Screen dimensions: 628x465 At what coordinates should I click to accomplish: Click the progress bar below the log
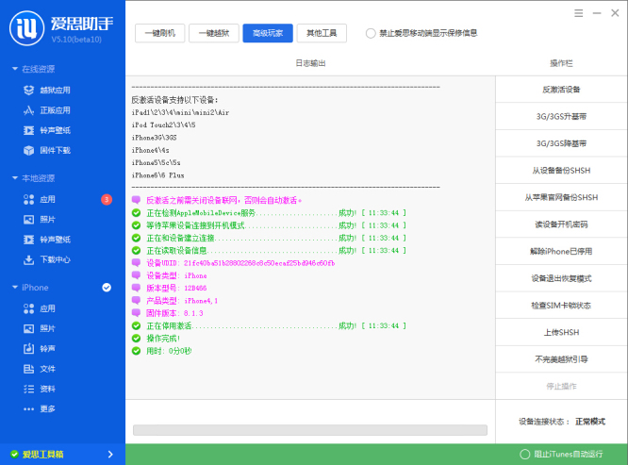(310, 430)
